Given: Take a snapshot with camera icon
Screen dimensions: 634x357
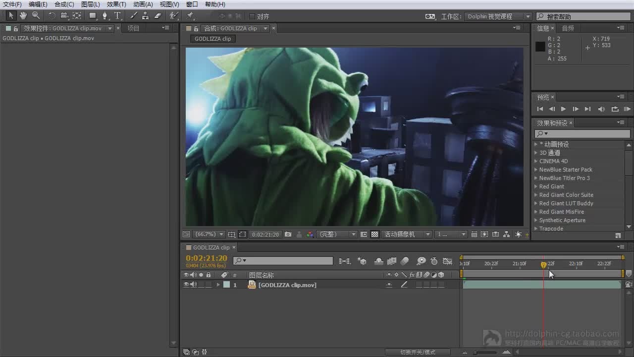Looking at the screenshot, I should (x=288, y=235).
